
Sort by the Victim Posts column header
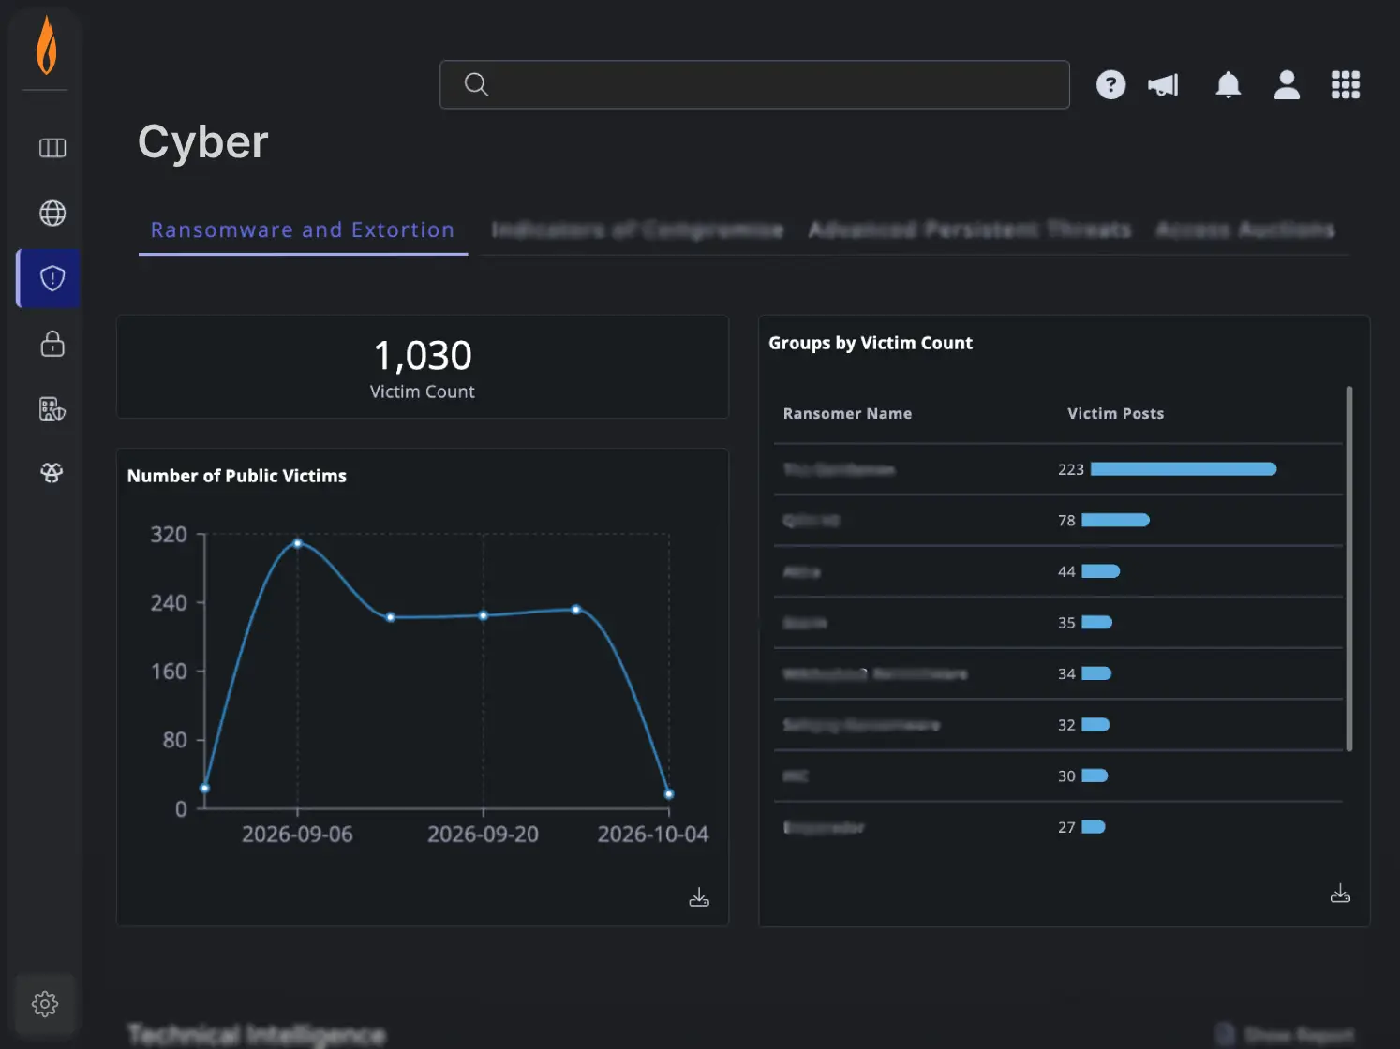1115,414
